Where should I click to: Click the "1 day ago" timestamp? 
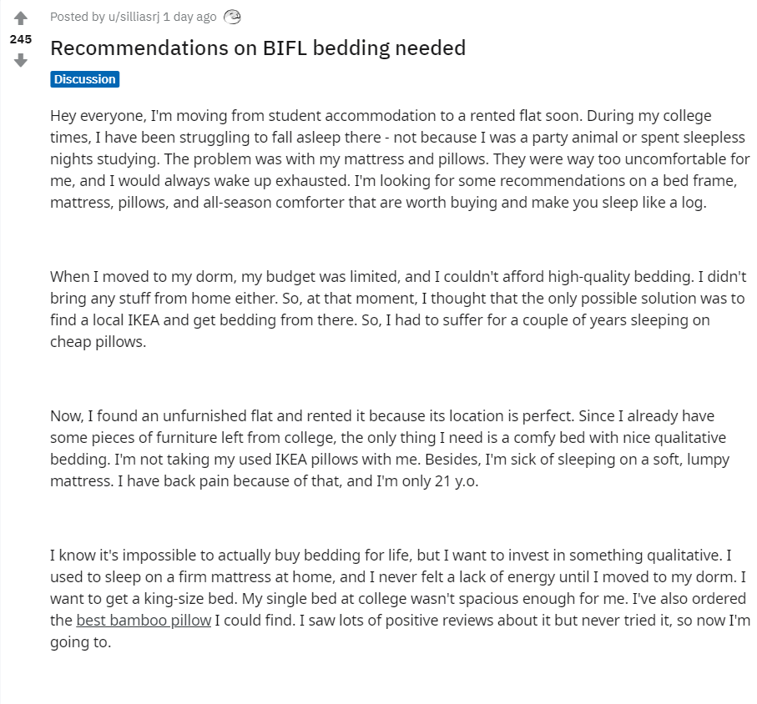[189, 17]
